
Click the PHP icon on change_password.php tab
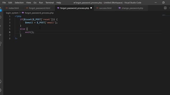[120, 8]
